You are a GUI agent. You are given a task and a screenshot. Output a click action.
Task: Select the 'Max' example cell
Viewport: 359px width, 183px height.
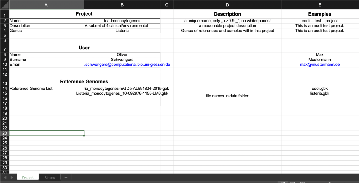320,55
